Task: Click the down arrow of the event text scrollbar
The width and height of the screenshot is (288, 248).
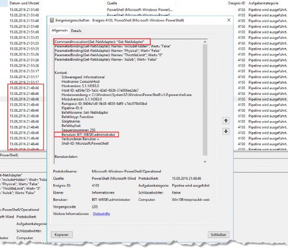Action: click(x=205, y=161)
